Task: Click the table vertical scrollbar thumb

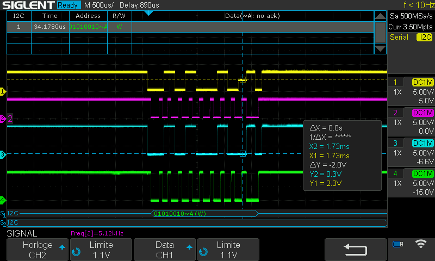Action: tap(380, 33)
